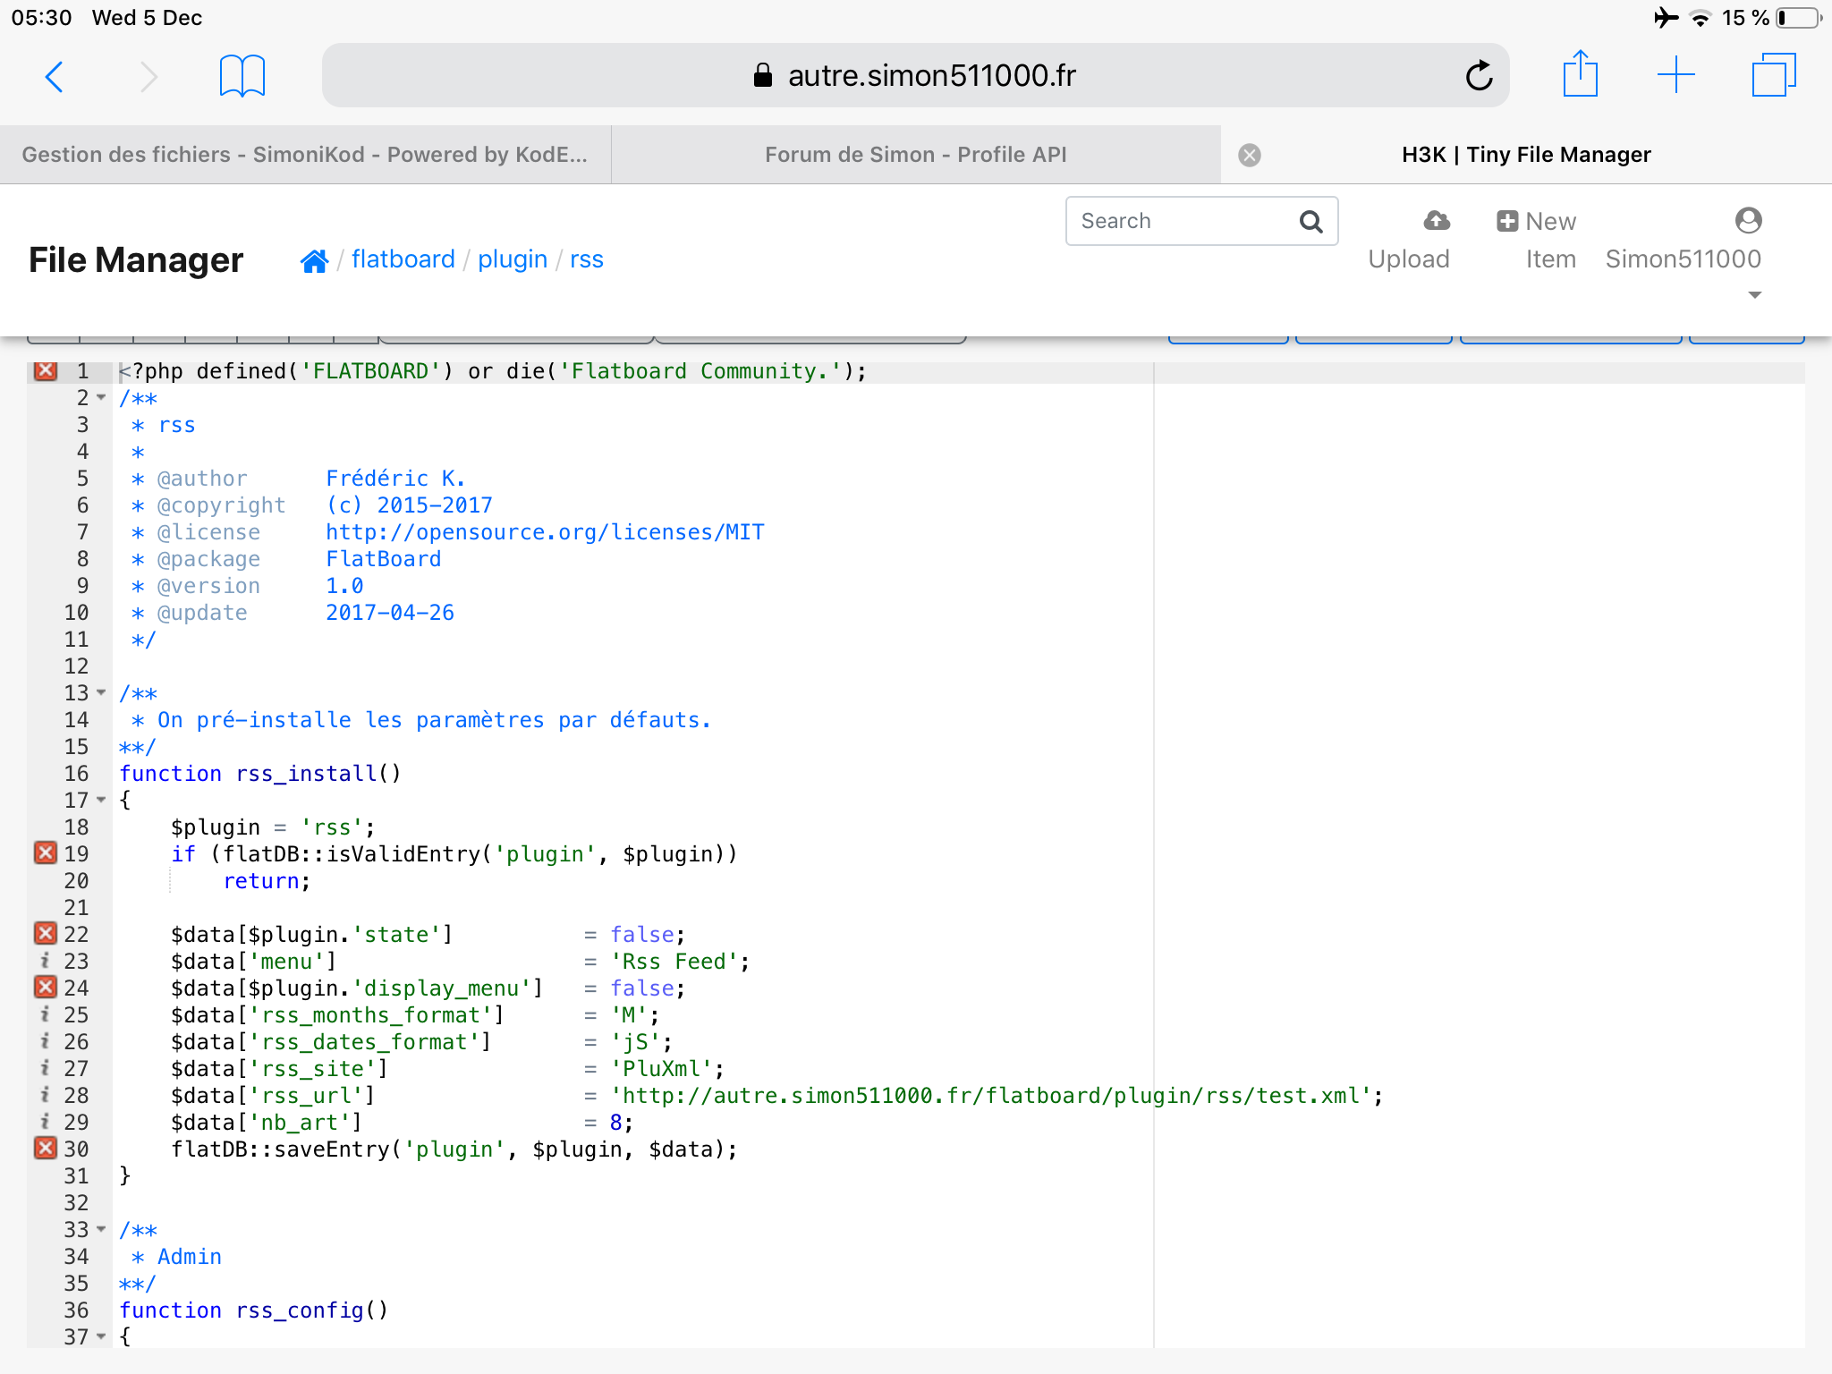
Task: Switch to the Forum de Simon tab
Action: [x=914, y=154]
